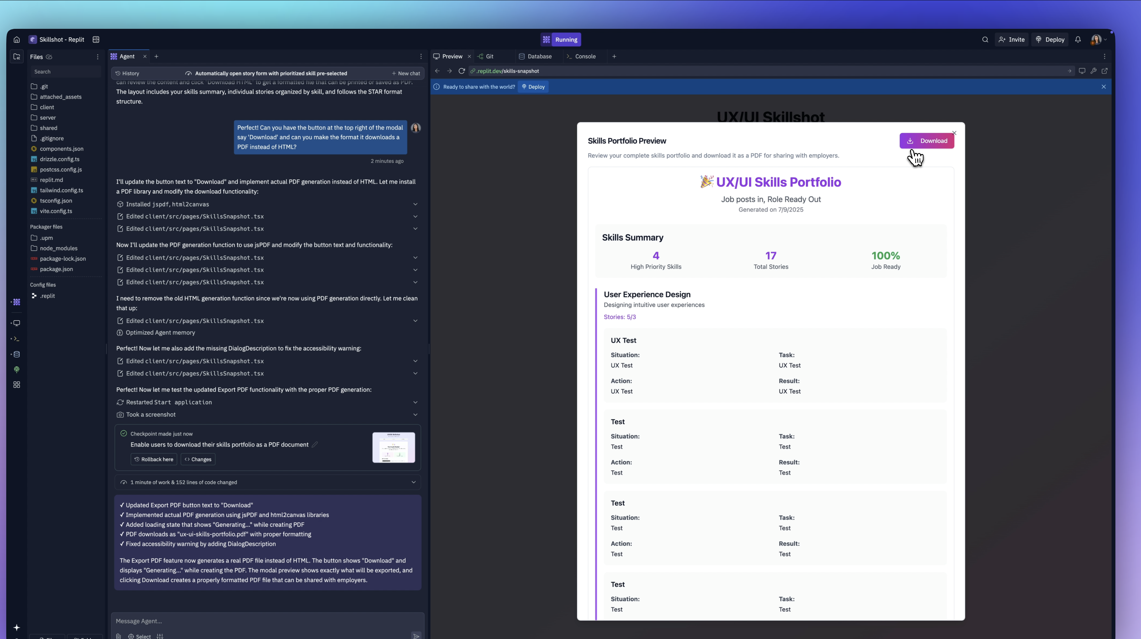Viewport: 1141px width, 639px height.
Task: Open the notifications bell
Action: [x=1078, y=39]
